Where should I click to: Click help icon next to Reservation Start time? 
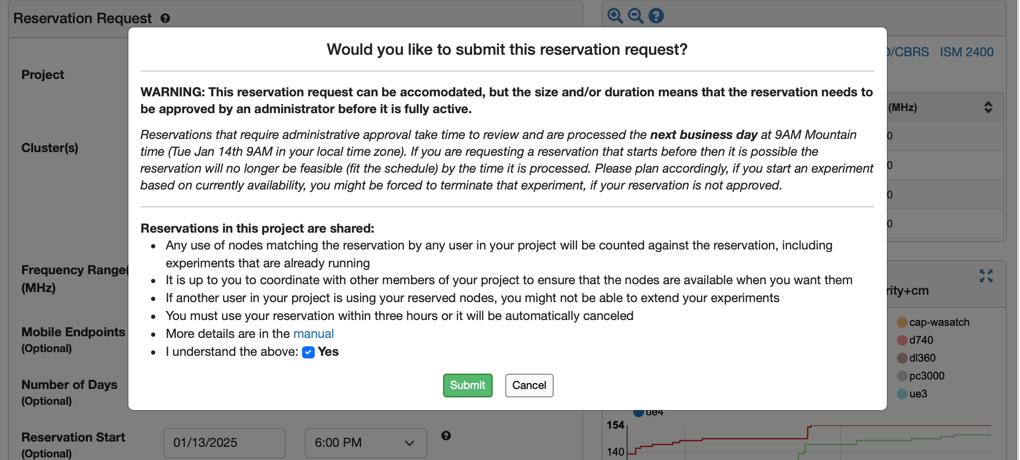(446, 436)
